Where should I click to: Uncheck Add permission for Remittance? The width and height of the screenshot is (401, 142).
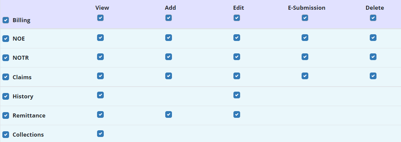click(169, 114)
